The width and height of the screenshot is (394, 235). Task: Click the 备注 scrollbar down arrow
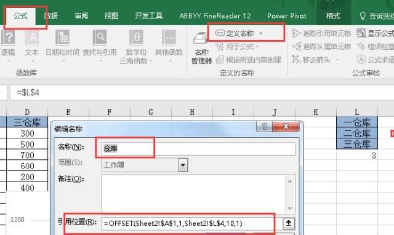point(290,208)
